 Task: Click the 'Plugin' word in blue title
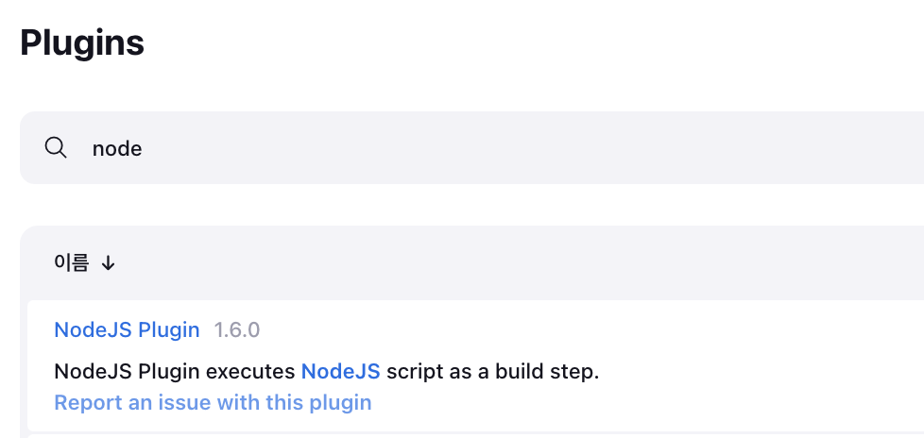click(168, 330)
